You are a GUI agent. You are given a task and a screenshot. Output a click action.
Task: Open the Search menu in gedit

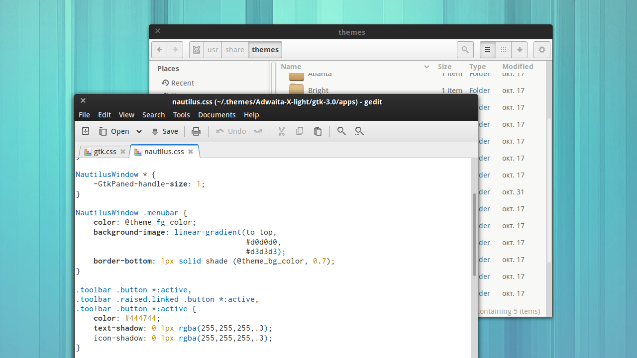click(153, 115)
